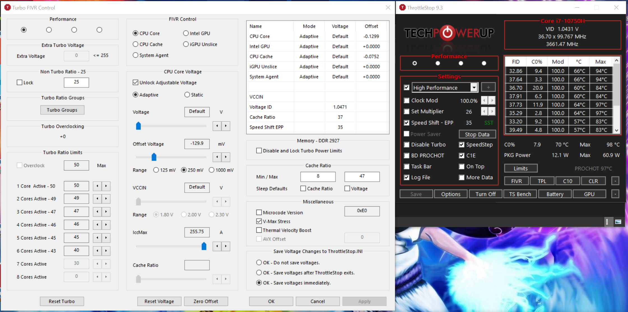This screenshot has width=628, height=312.
Task: Increase 3 Cores Active ratio with right arrow
Action: click(x=106, y=212)
